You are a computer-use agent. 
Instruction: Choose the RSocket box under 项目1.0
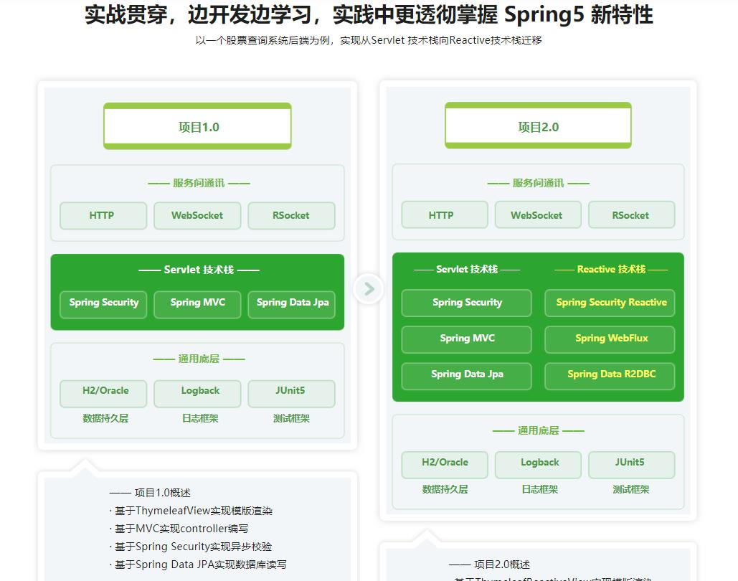pos(291,215)
